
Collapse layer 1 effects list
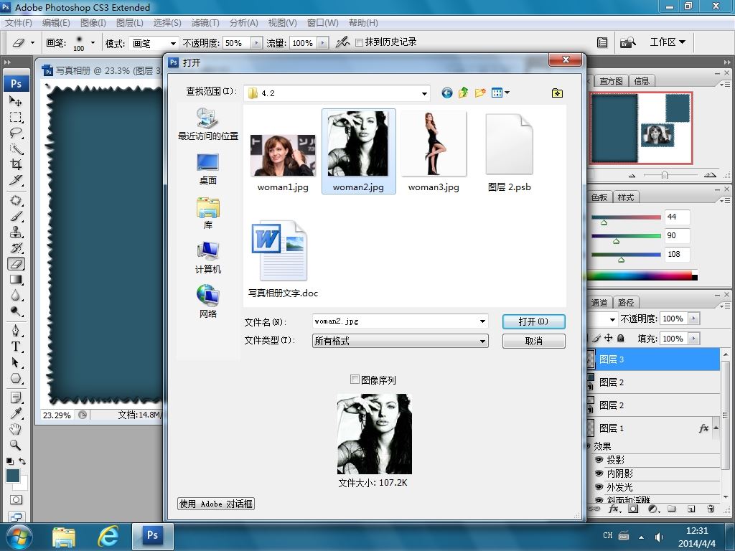pos(716,428)
